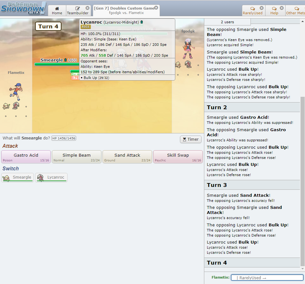Open the Home tab
This screenshot has width=305, height=284.
click(x=57, y=11)
